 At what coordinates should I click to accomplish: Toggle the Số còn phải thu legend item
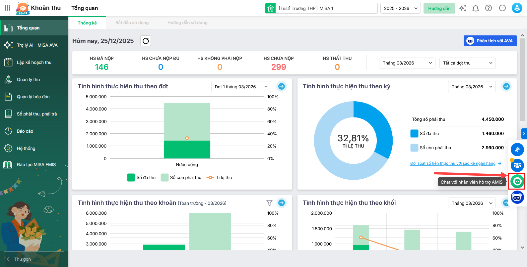click(181, 178)
